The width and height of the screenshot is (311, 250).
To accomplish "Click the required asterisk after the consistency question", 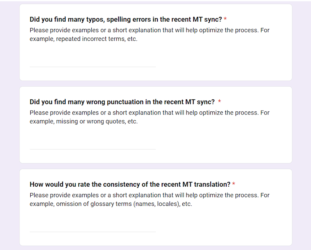I will pyautogui.click(x=234, y=184).
